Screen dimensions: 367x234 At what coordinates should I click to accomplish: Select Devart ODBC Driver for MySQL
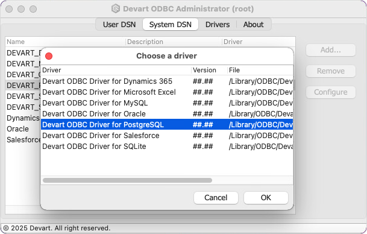point(167,103)
